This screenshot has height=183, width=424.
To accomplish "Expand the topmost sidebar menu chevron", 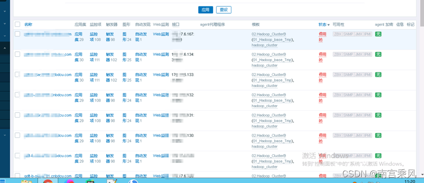I will 4,12.
